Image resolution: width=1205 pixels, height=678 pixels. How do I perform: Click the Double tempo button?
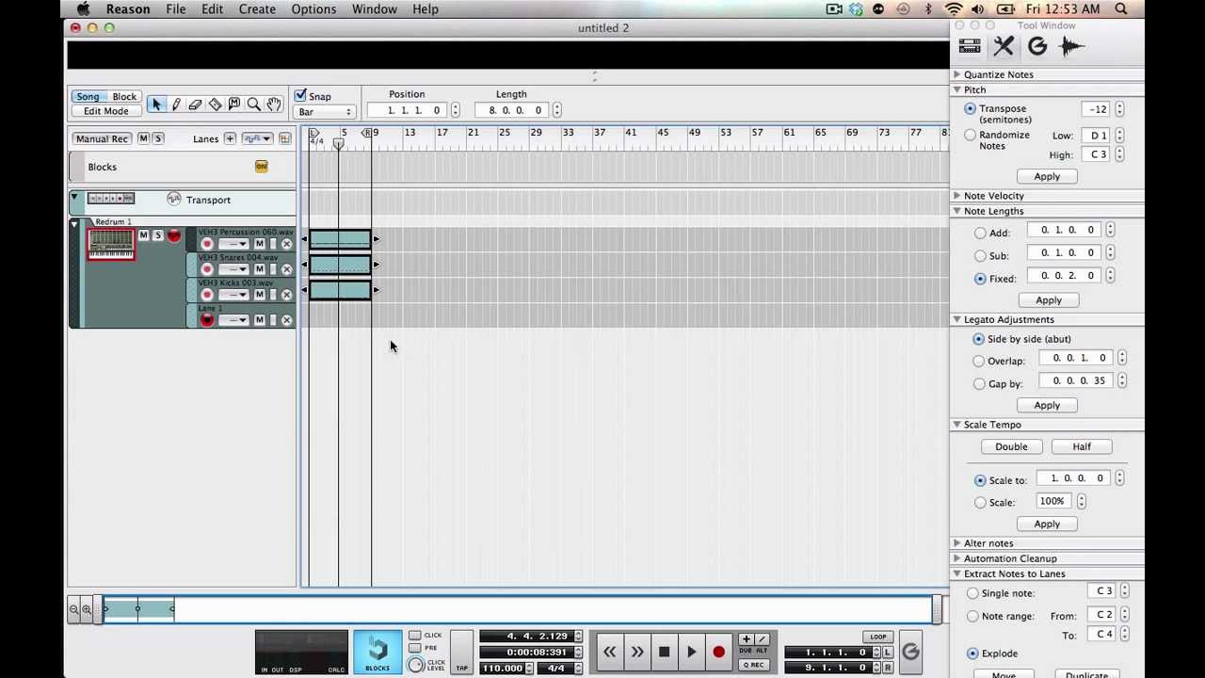[x=1011, y=446]
